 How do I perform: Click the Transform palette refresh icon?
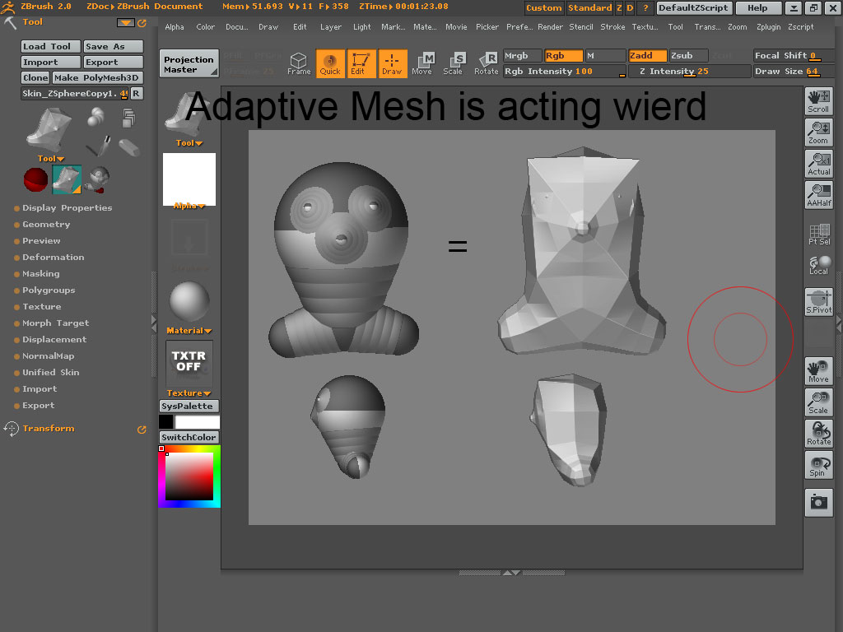tap(142, 430)
